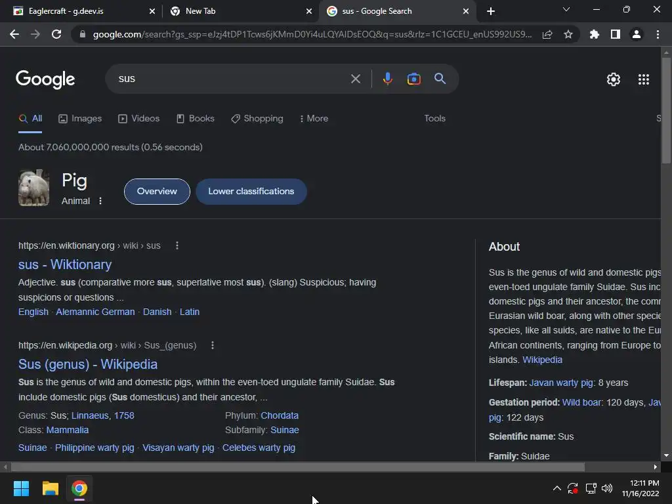Open options for the Wikipedia result
This screenshot has width=672, height=504.
[x=213, y=345]
